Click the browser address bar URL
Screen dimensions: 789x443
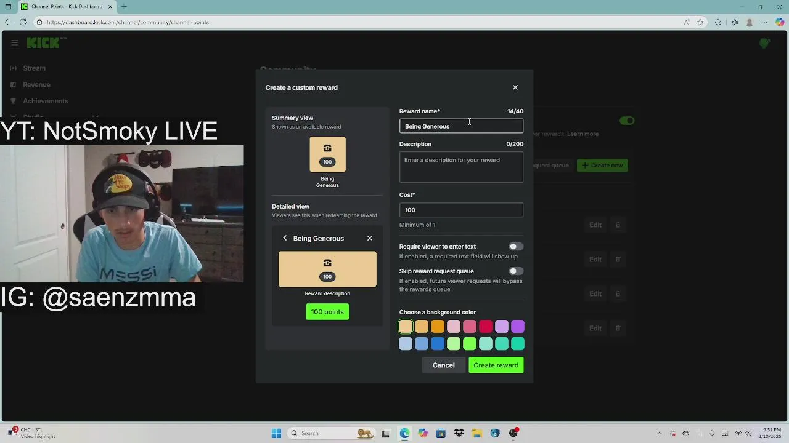click(128, 22)
